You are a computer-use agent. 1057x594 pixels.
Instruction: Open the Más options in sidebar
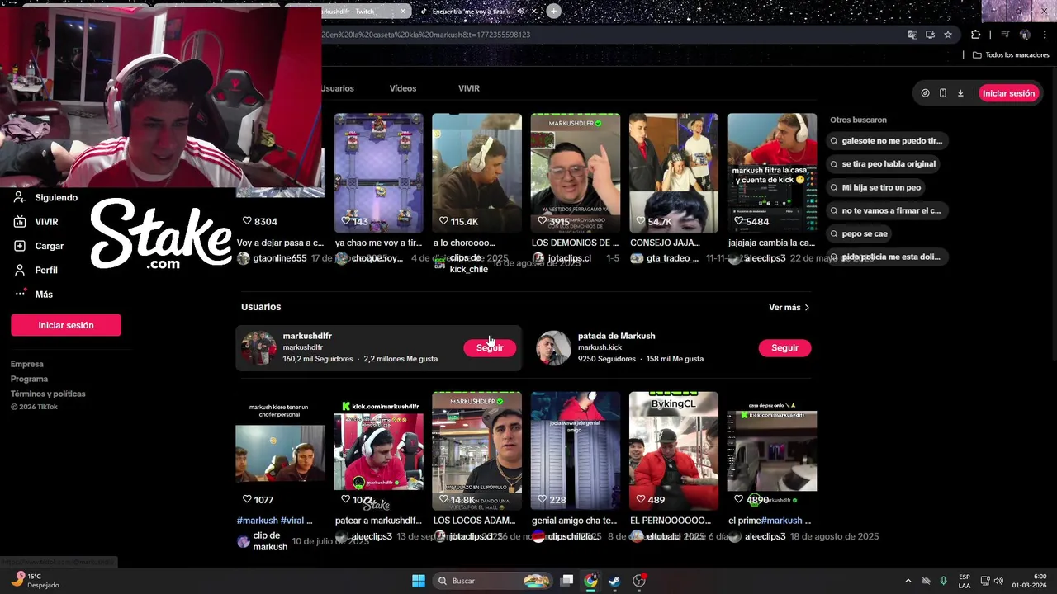pos(33,295)
